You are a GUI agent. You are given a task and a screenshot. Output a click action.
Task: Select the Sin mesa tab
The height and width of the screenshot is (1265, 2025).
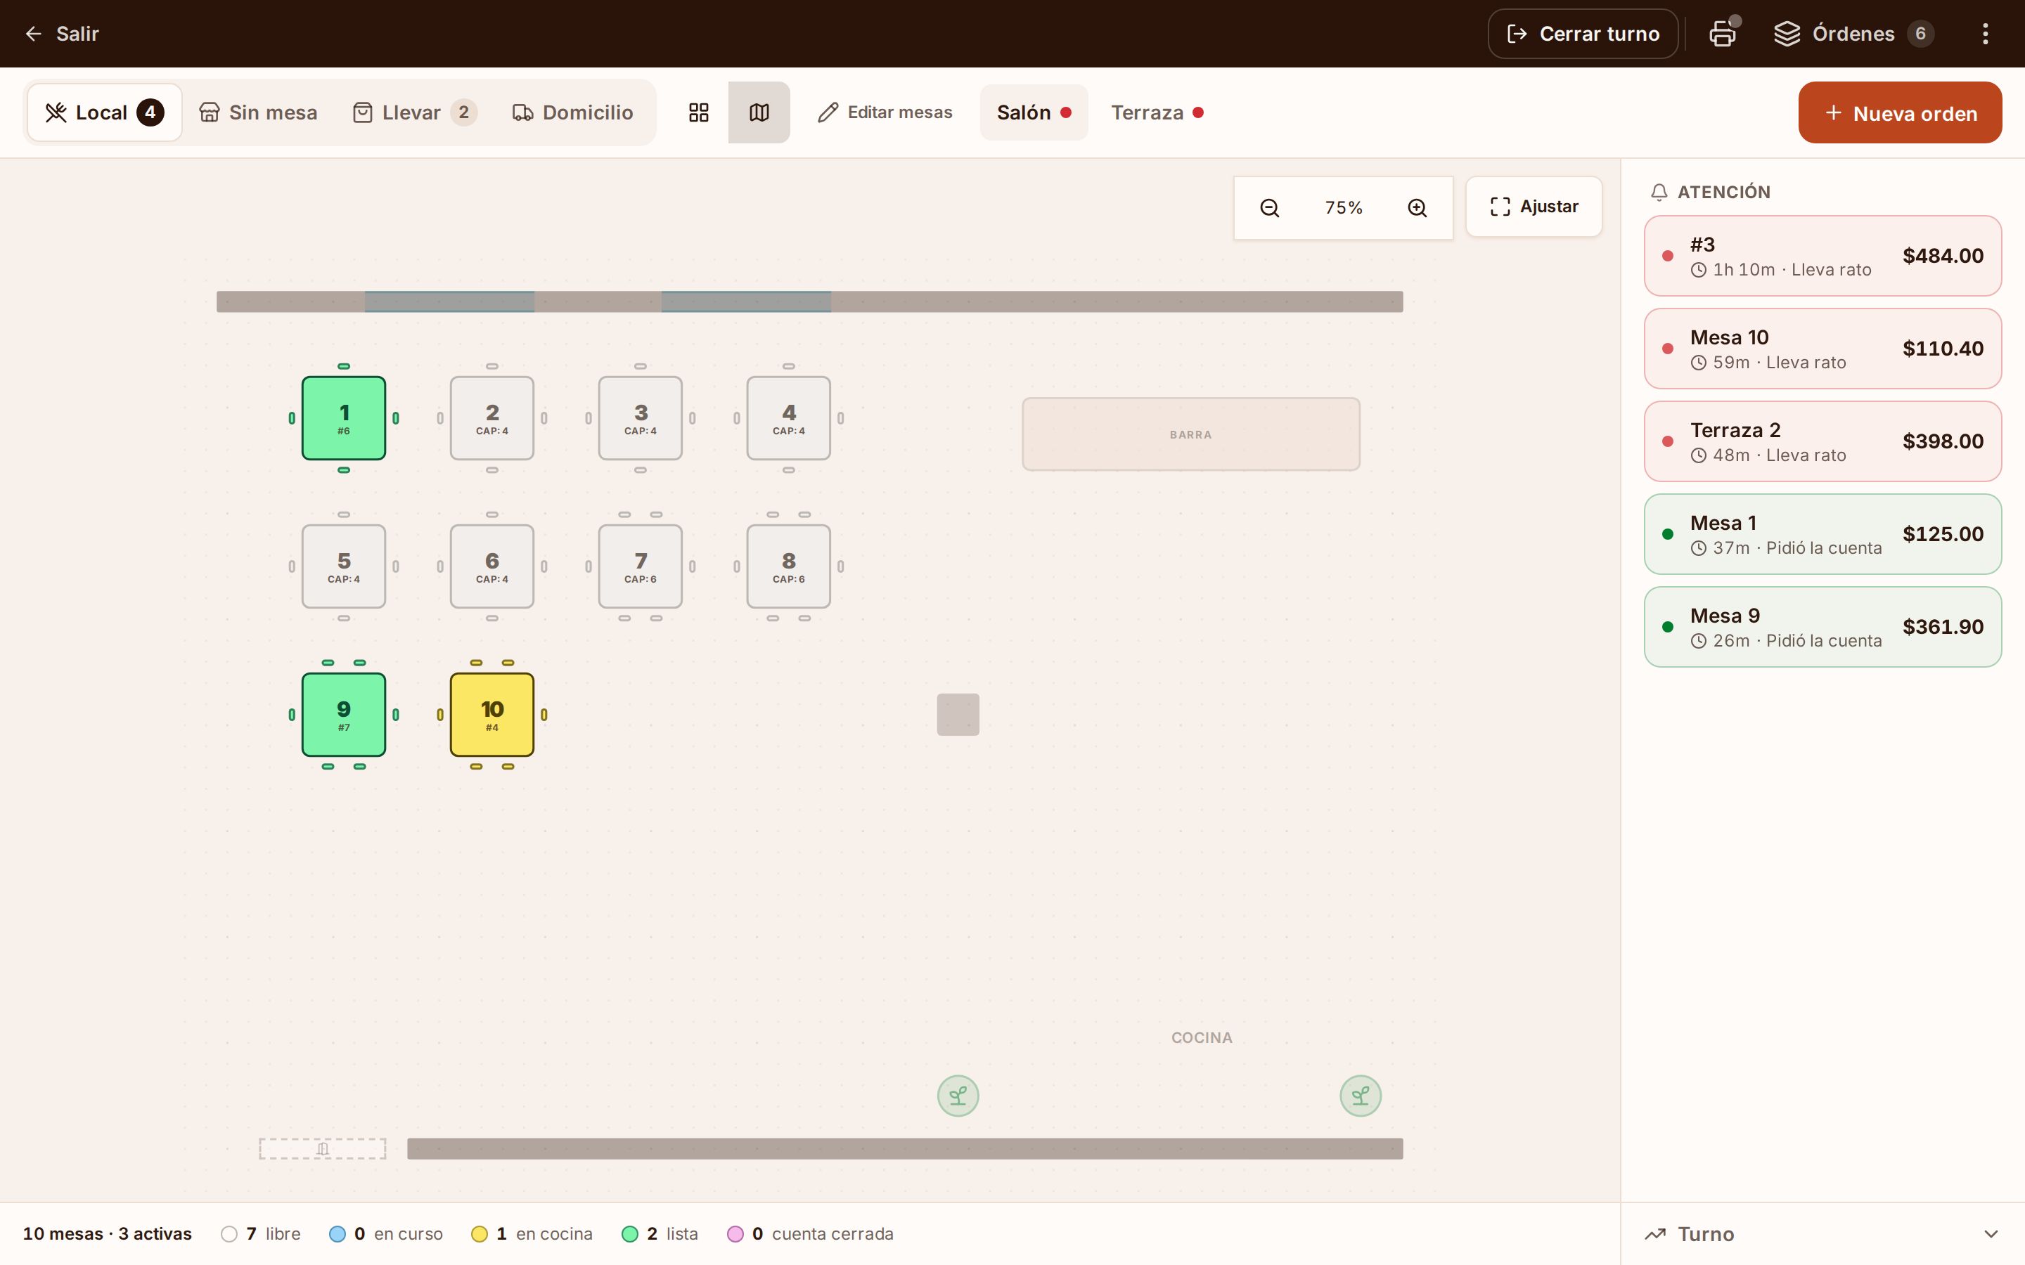(x=259, y=112)
